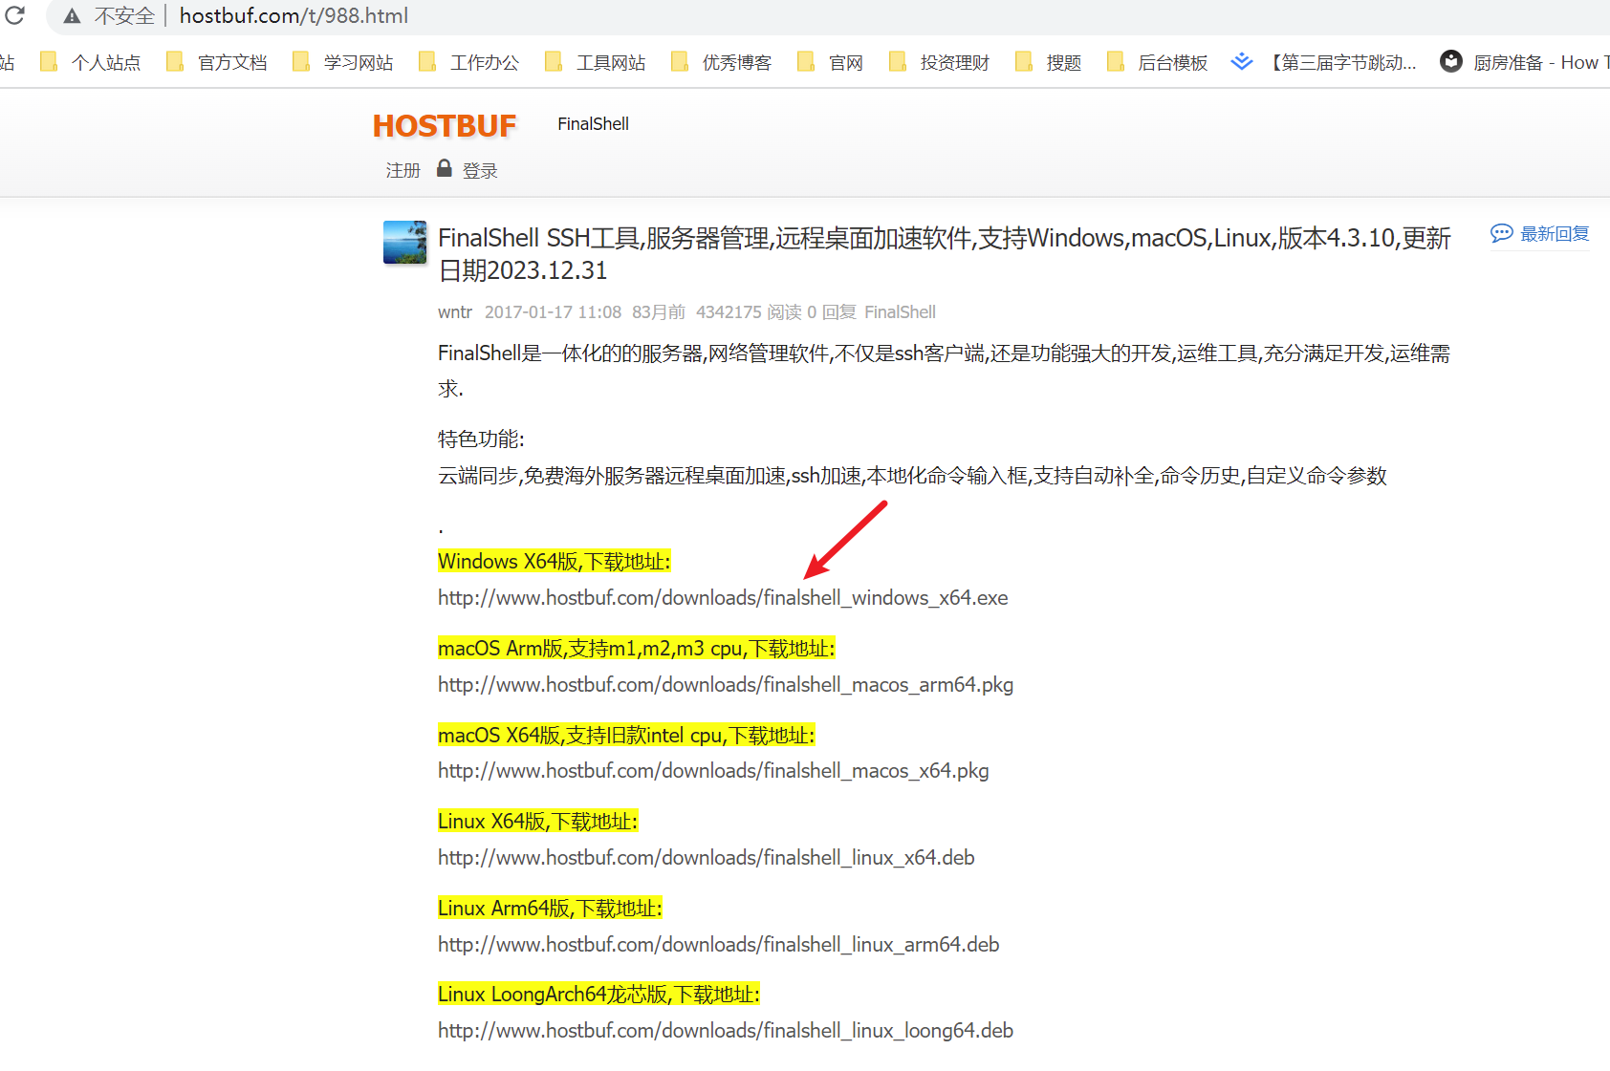Viewport: 1610px width, 1071px height.
Task: Open the 工作办公 bookmark folder
Action: [469, 62]
